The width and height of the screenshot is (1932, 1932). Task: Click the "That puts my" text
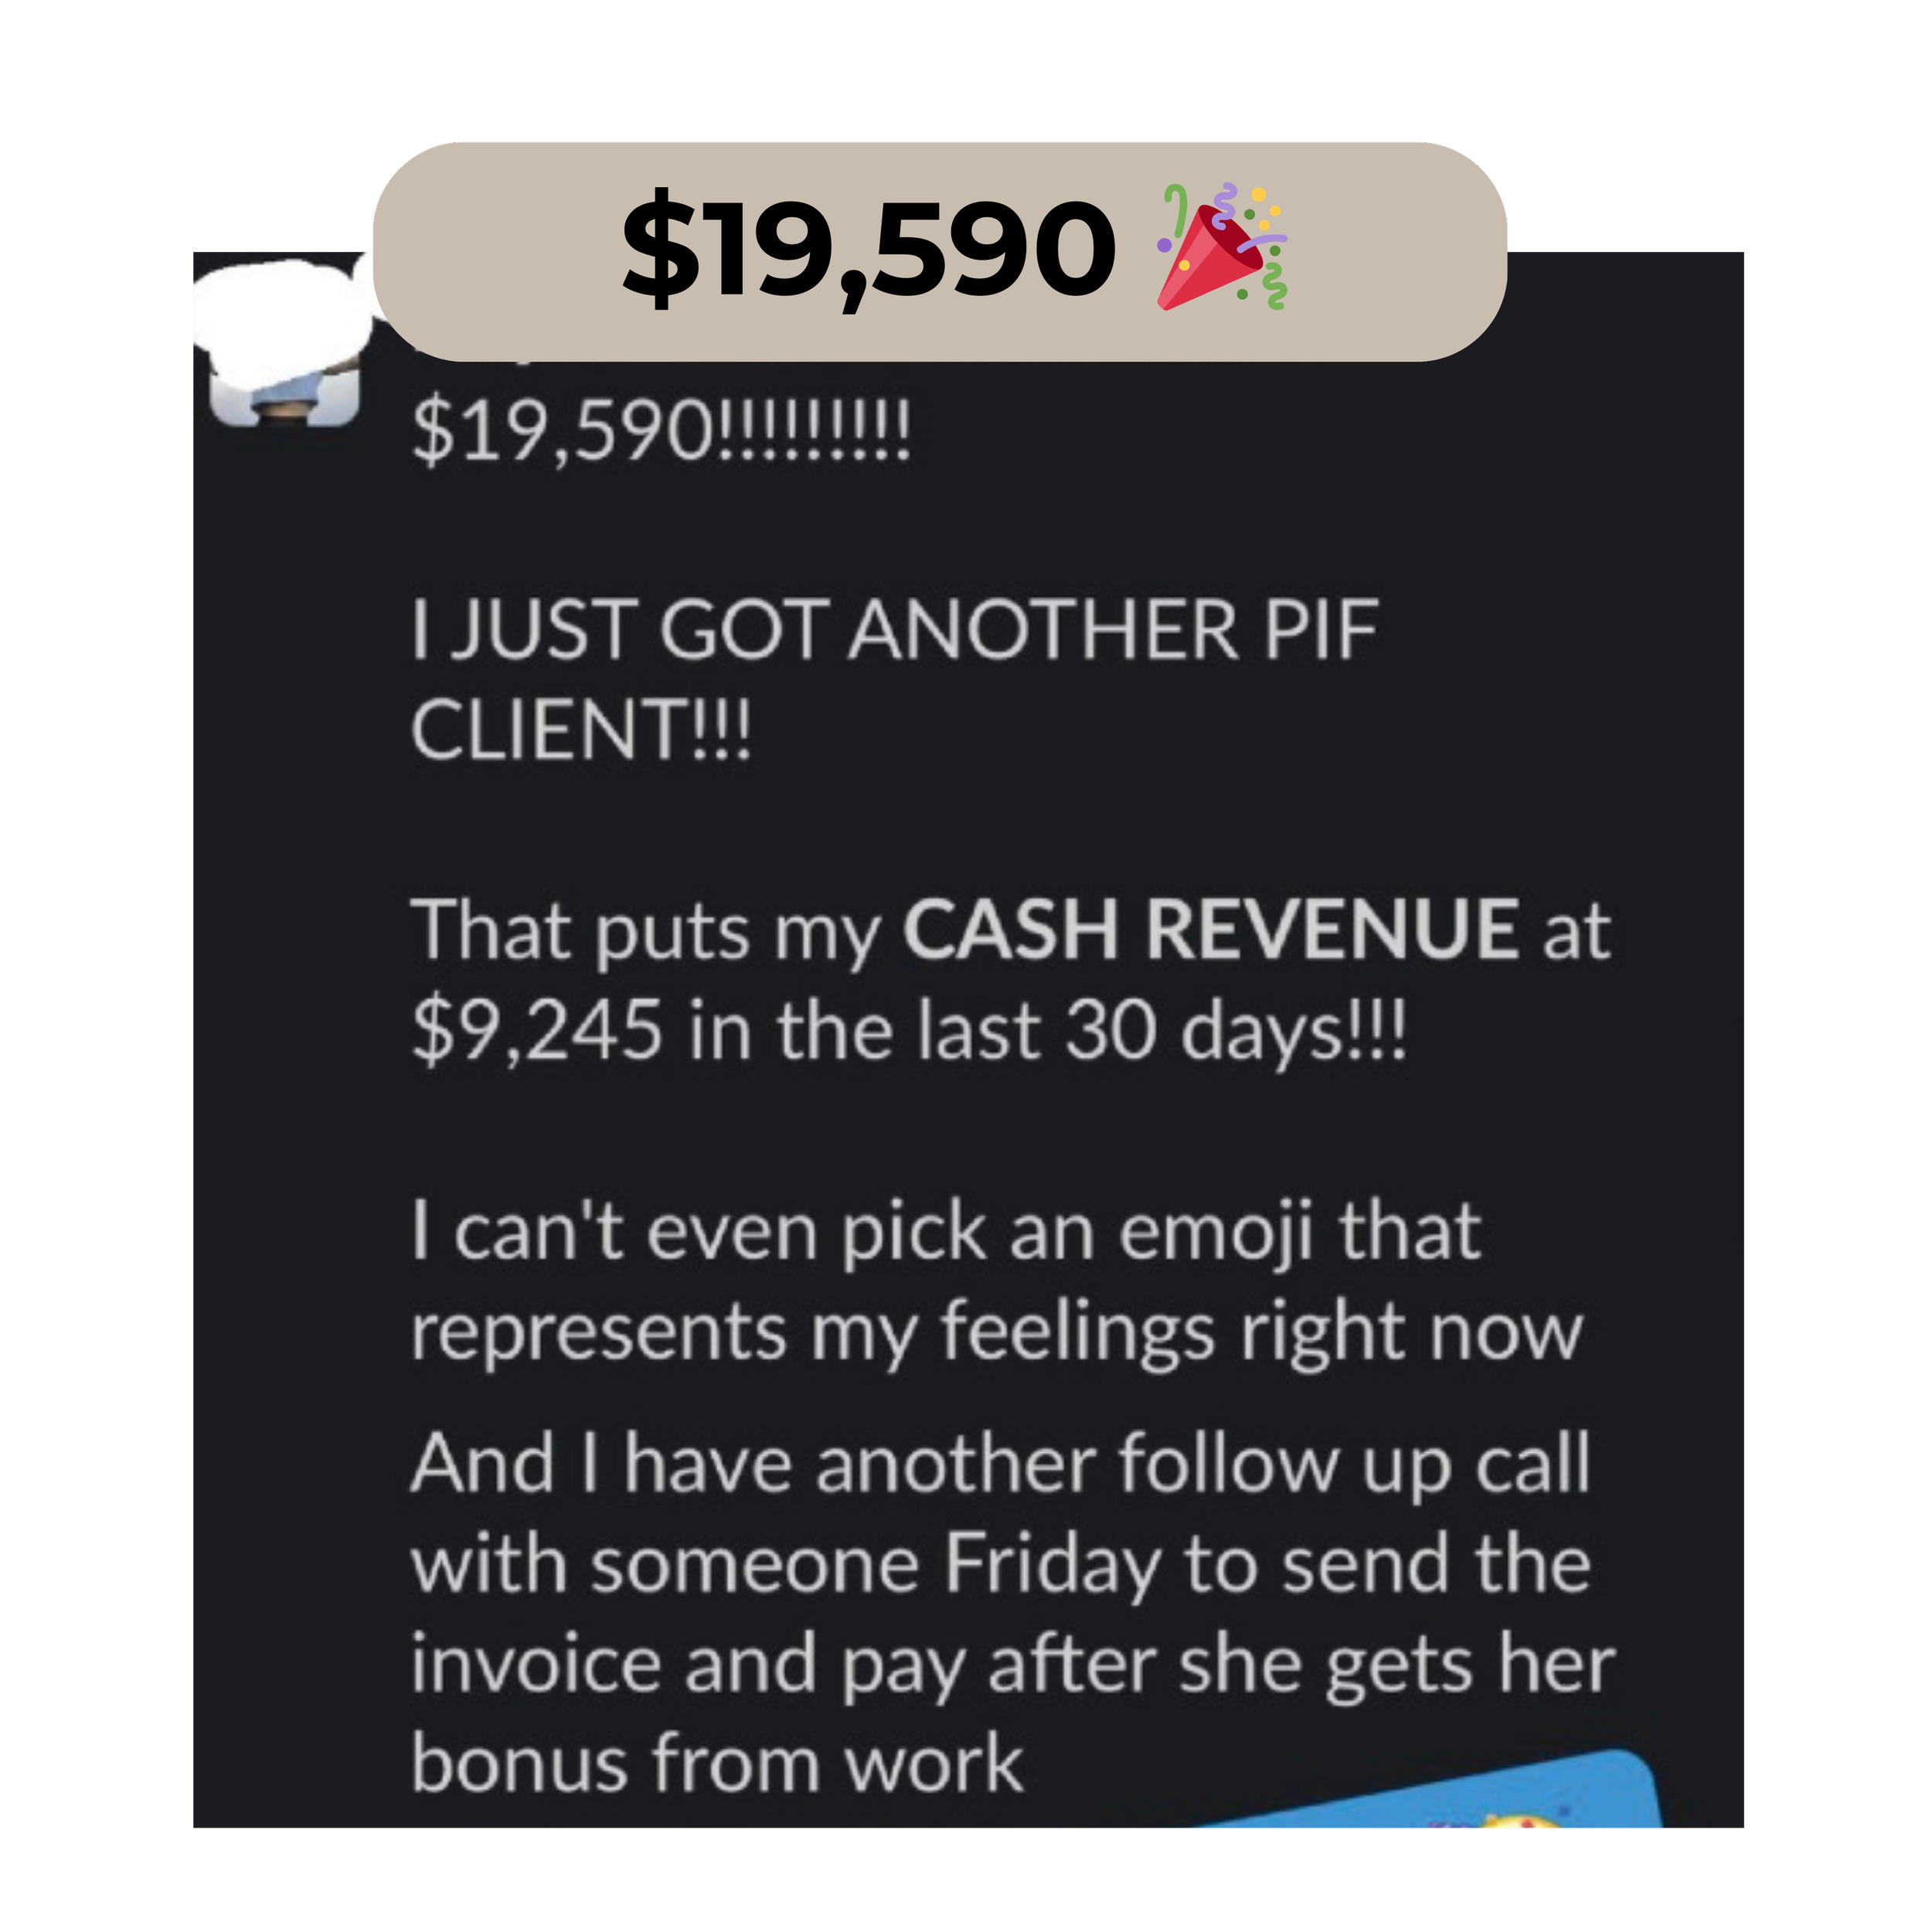click(646, 931)
